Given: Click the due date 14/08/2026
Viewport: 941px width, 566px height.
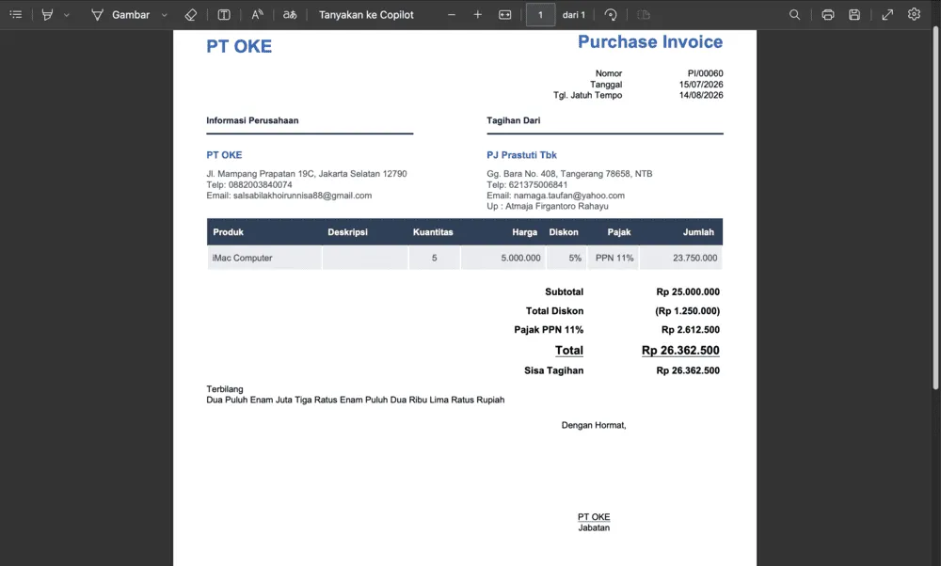Looking at the screenshot, I should pos(701,95).
